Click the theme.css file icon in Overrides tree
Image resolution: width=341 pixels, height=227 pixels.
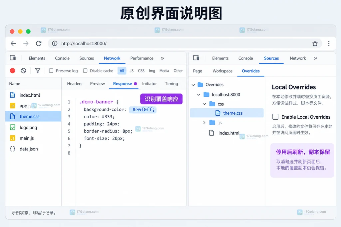point(218,113)
